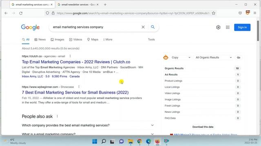Switch to the All results tab

pyautogui.click(x=26, y=40)
